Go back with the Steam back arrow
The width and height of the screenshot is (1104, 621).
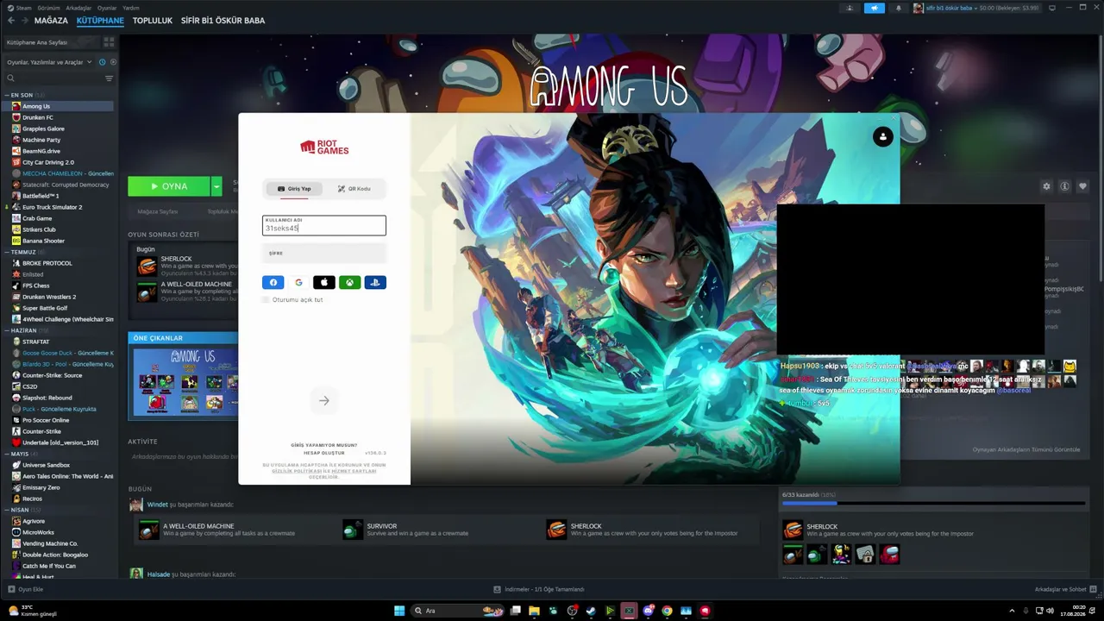(9, 21)
